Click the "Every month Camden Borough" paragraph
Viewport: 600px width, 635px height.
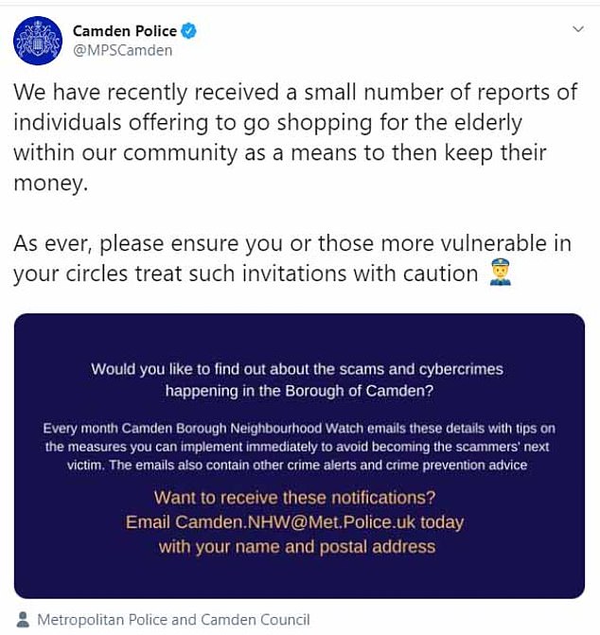pos(296,447)
